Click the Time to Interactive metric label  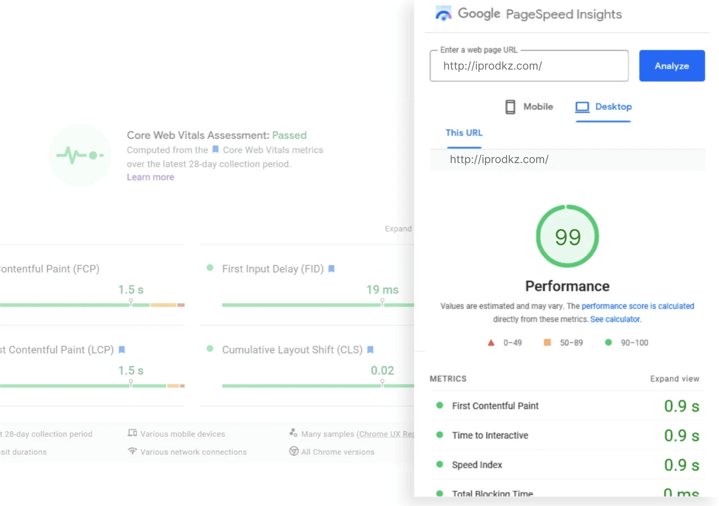click(490, 435)
